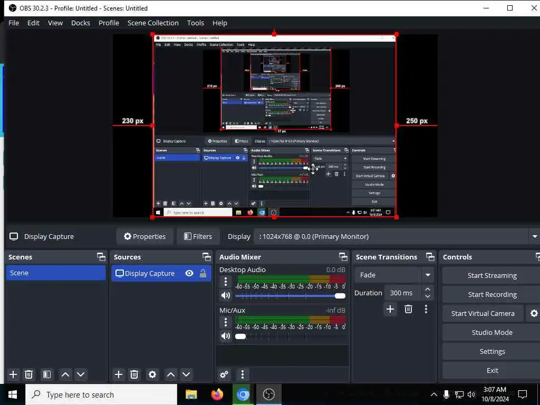Move scene down with arrow icon

pyautogui.click(x=81, y=374)
